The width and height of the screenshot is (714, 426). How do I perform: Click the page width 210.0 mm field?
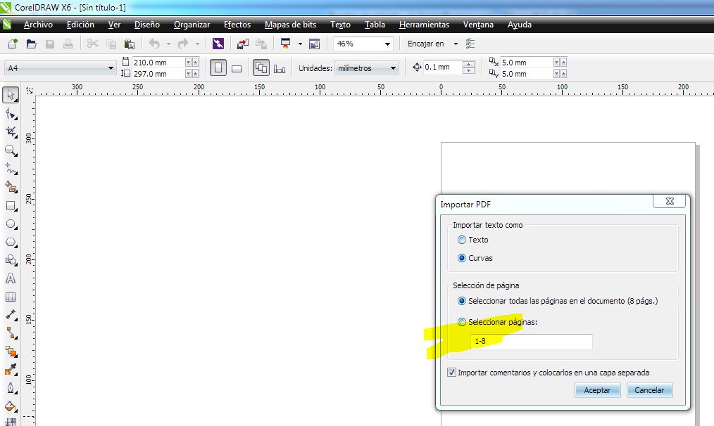pyautogui.click(x=158, y=63)
